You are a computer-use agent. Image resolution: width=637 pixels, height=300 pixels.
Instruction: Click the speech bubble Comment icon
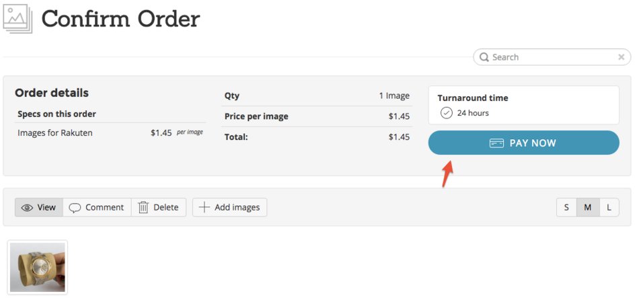pyautogui.click(x=75, y=207)
